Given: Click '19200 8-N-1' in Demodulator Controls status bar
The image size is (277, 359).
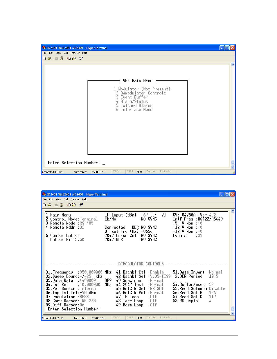Looking at the screenshot, I should pos(99,318).
